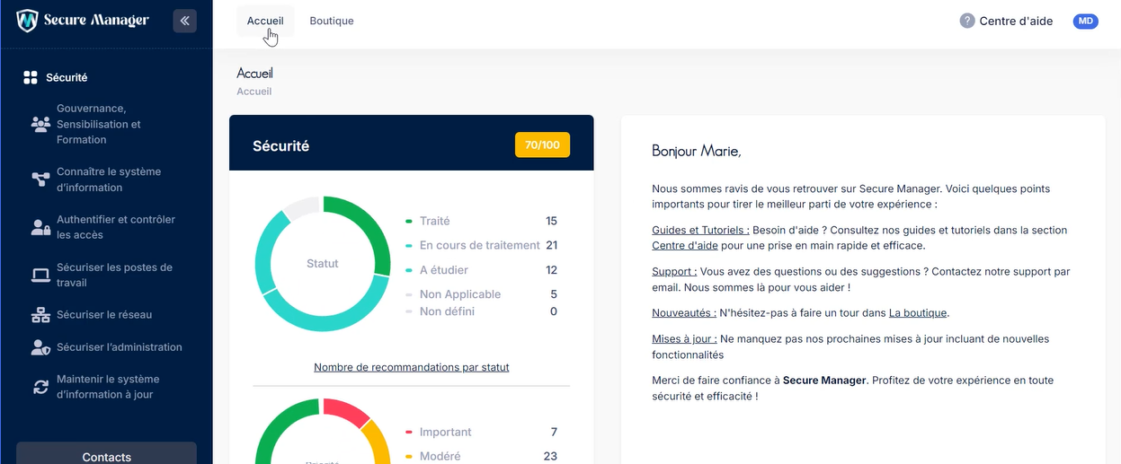Open Sécuriser l'administration section
The width and height of the screenshot is (1121, 464).
click(120, 347)
